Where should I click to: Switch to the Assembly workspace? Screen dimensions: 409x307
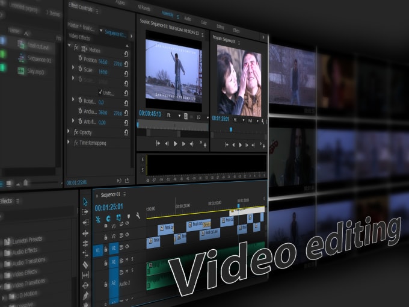[x=167, y=14]
